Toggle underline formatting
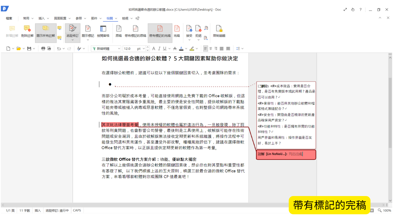Screen dimensions: 393x221 [165, 49]
